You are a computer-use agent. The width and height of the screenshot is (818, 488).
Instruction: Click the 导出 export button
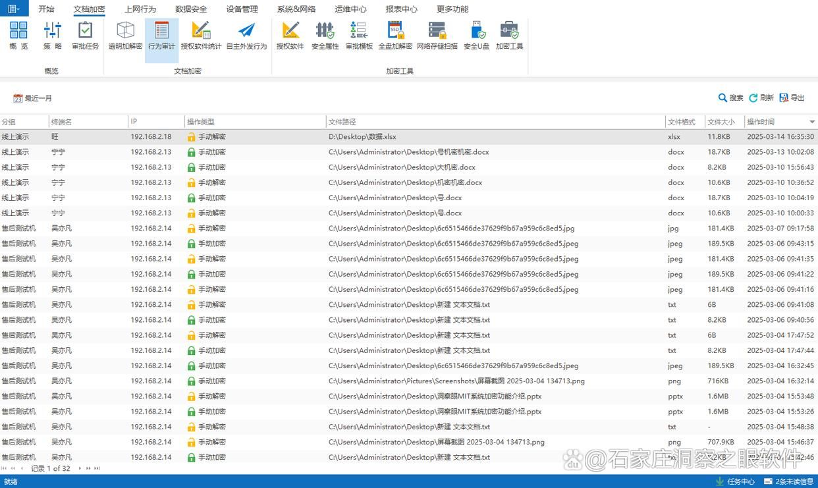[792, 97]
